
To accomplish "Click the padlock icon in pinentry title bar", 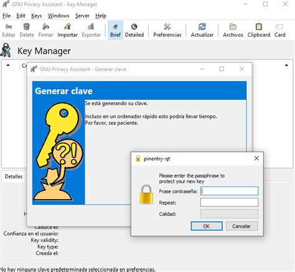I will [138, 158].
